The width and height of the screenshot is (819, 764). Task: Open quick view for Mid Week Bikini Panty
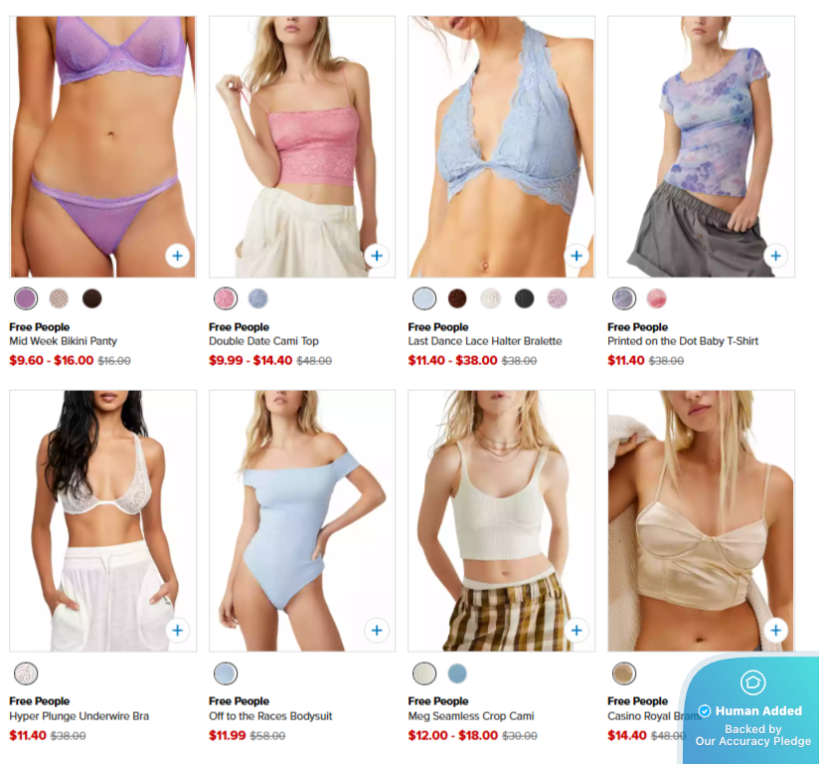coord(178,256)
